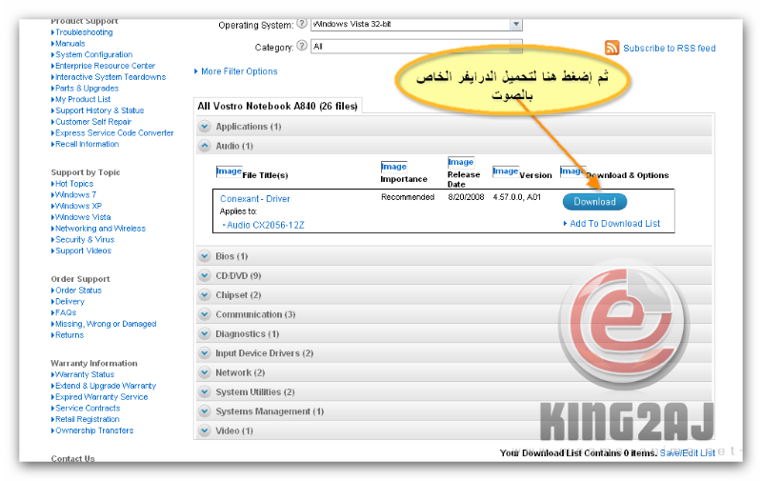Open Troubleshooting in Product Support sidebar
The image size is (762, 481).
(x=84, y=32)
